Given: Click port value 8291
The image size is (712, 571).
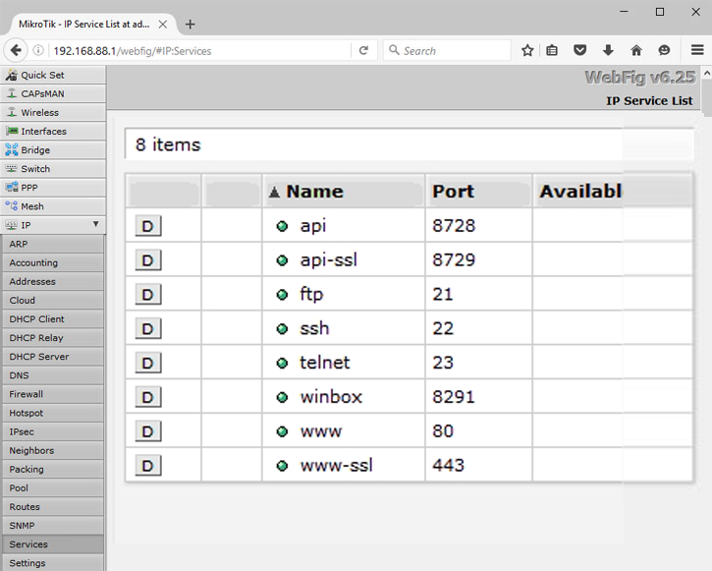Looking at the screenshot, I should pos(453,397).
